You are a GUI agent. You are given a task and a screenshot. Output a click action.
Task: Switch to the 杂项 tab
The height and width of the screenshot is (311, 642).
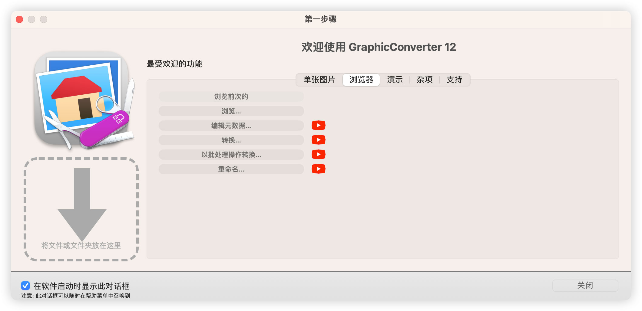(425, 80)
